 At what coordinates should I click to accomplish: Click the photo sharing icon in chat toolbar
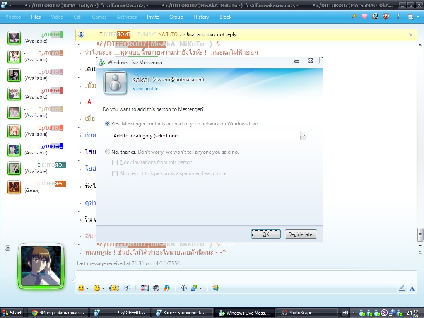pyautogui.click(x=194, y=288)
